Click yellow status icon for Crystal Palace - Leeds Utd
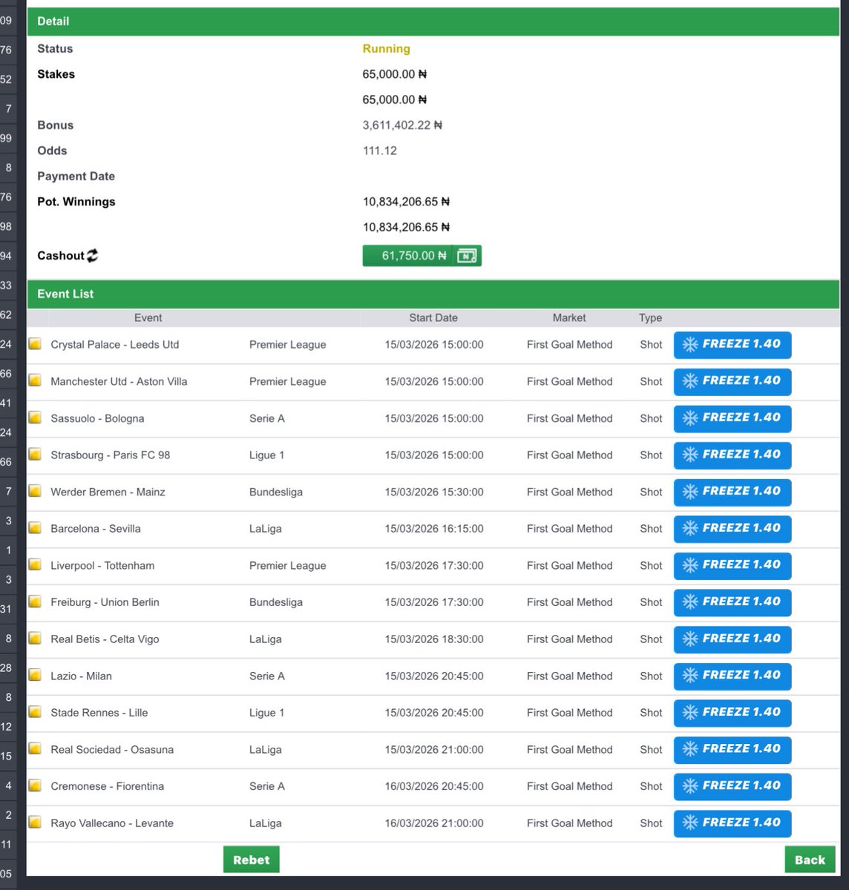The image size is (849, 890). point(35,344)
